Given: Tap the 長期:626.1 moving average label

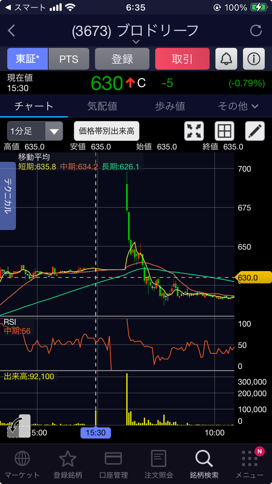Looking at the screenshot, I should [x=120, y=166].
